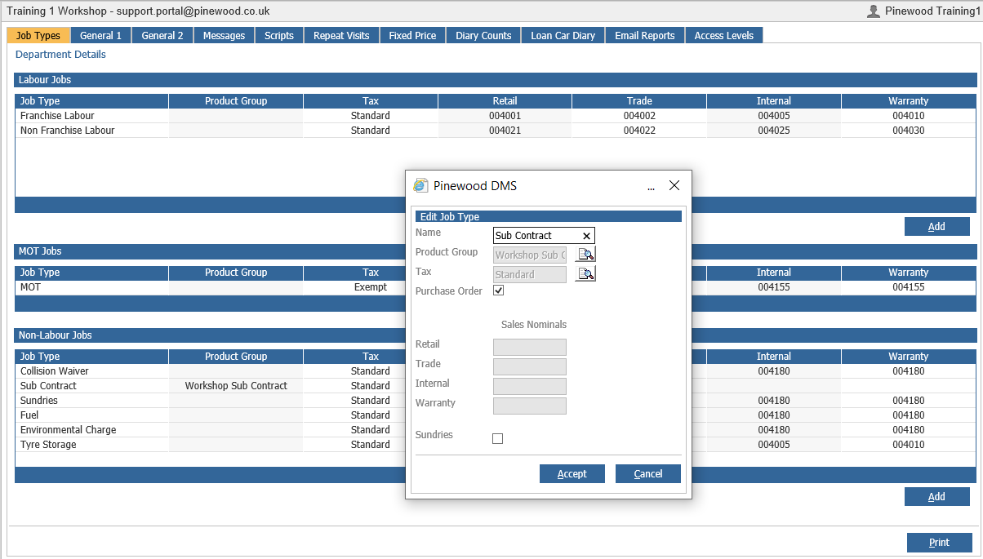Viewport: 983px width, 559px height.
Task: Click internal nominal 004025
Action: (x=774, y=131)
